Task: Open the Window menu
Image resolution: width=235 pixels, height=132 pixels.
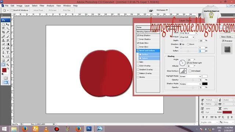Action: pos(67,6)
